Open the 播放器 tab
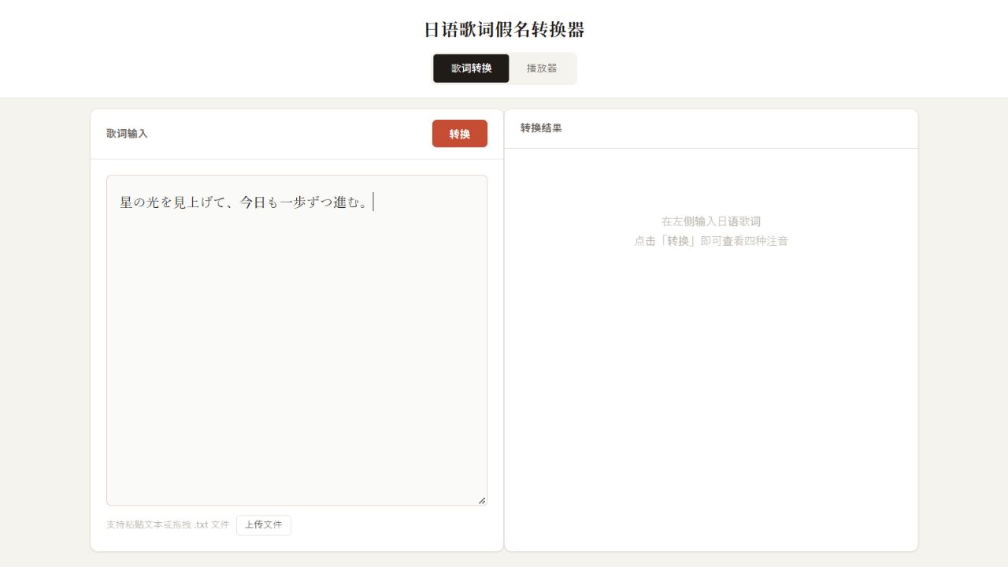 point(542,69)
